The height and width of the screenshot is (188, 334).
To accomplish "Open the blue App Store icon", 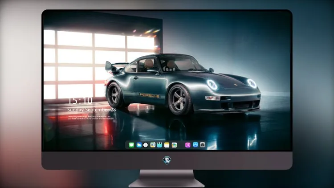I will [x=196, y=145].
